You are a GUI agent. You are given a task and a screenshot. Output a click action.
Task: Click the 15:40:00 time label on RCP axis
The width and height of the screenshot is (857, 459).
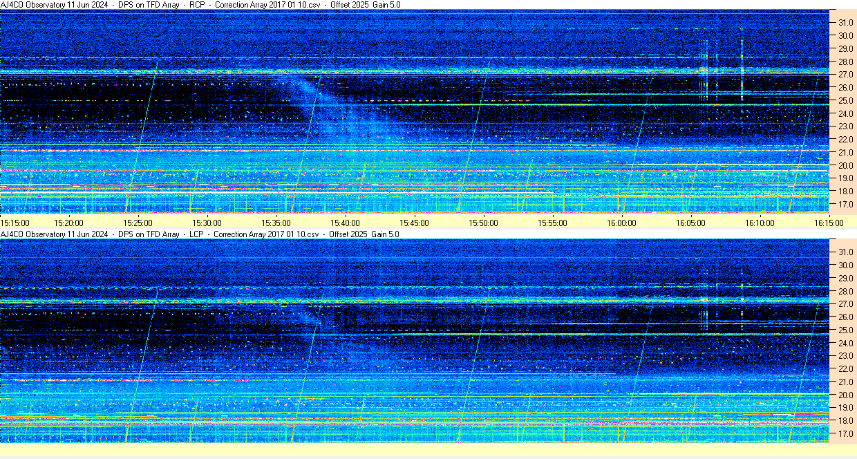point(345,223)
